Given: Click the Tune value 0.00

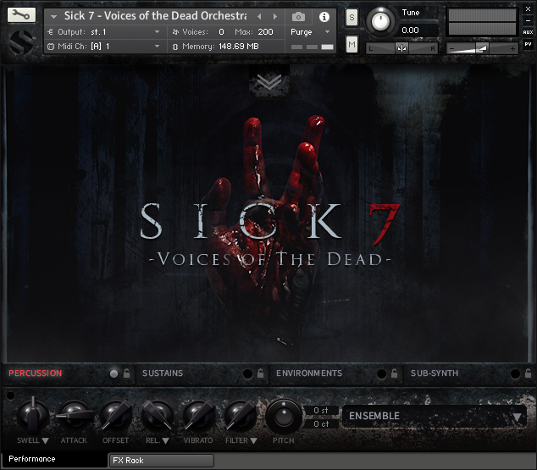Looking at the screenshot, I should (x=410, y=30).
